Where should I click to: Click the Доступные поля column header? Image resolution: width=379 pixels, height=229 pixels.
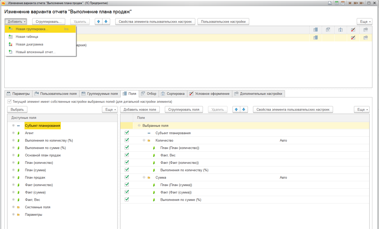(x=62, y=118)
